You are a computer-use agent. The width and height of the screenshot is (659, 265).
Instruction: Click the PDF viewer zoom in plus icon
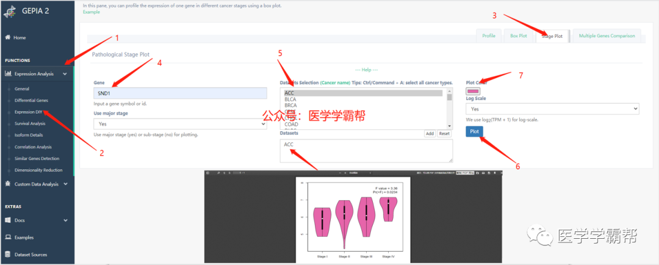[x=345, y=173]
